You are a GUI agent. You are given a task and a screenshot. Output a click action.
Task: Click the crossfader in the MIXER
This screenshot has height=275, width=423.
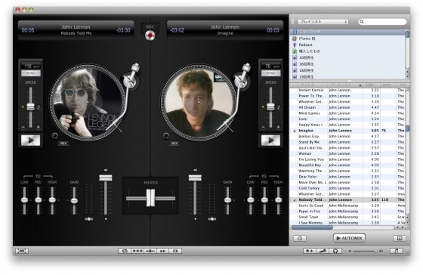(150, 198)
